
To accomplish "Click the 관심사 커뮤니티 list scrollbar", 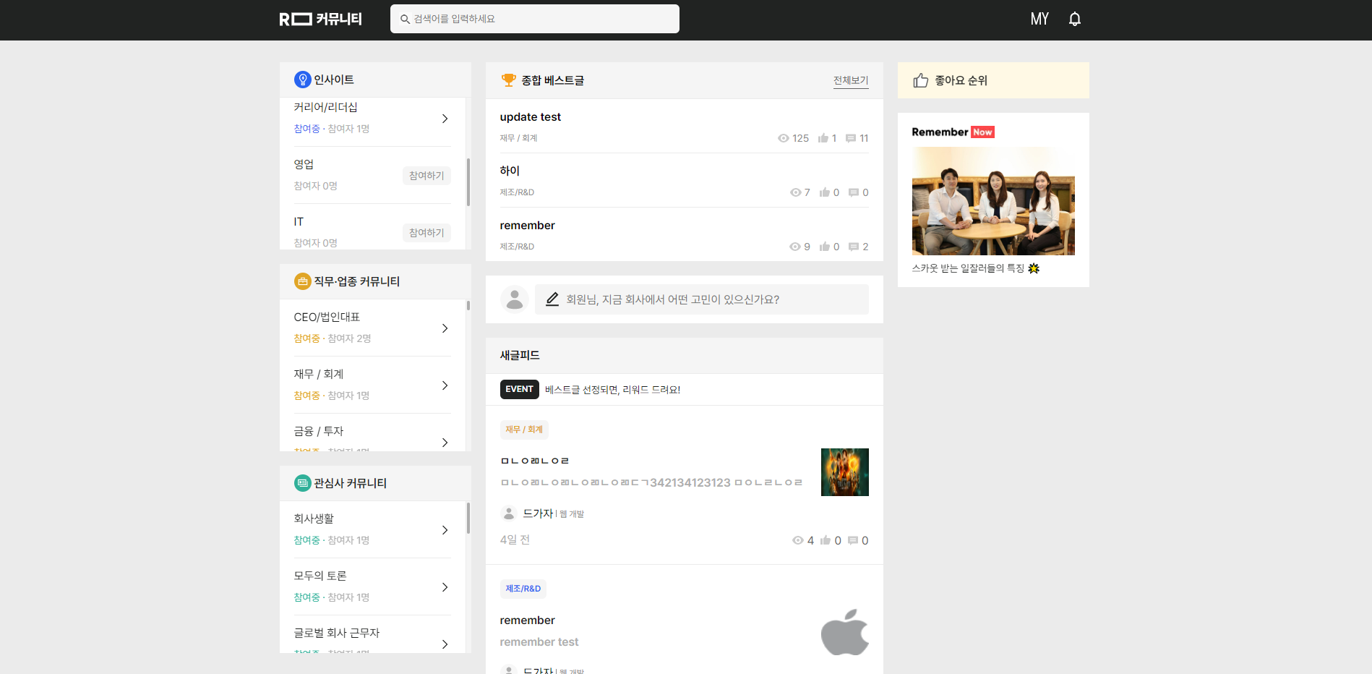I will 468,518.
